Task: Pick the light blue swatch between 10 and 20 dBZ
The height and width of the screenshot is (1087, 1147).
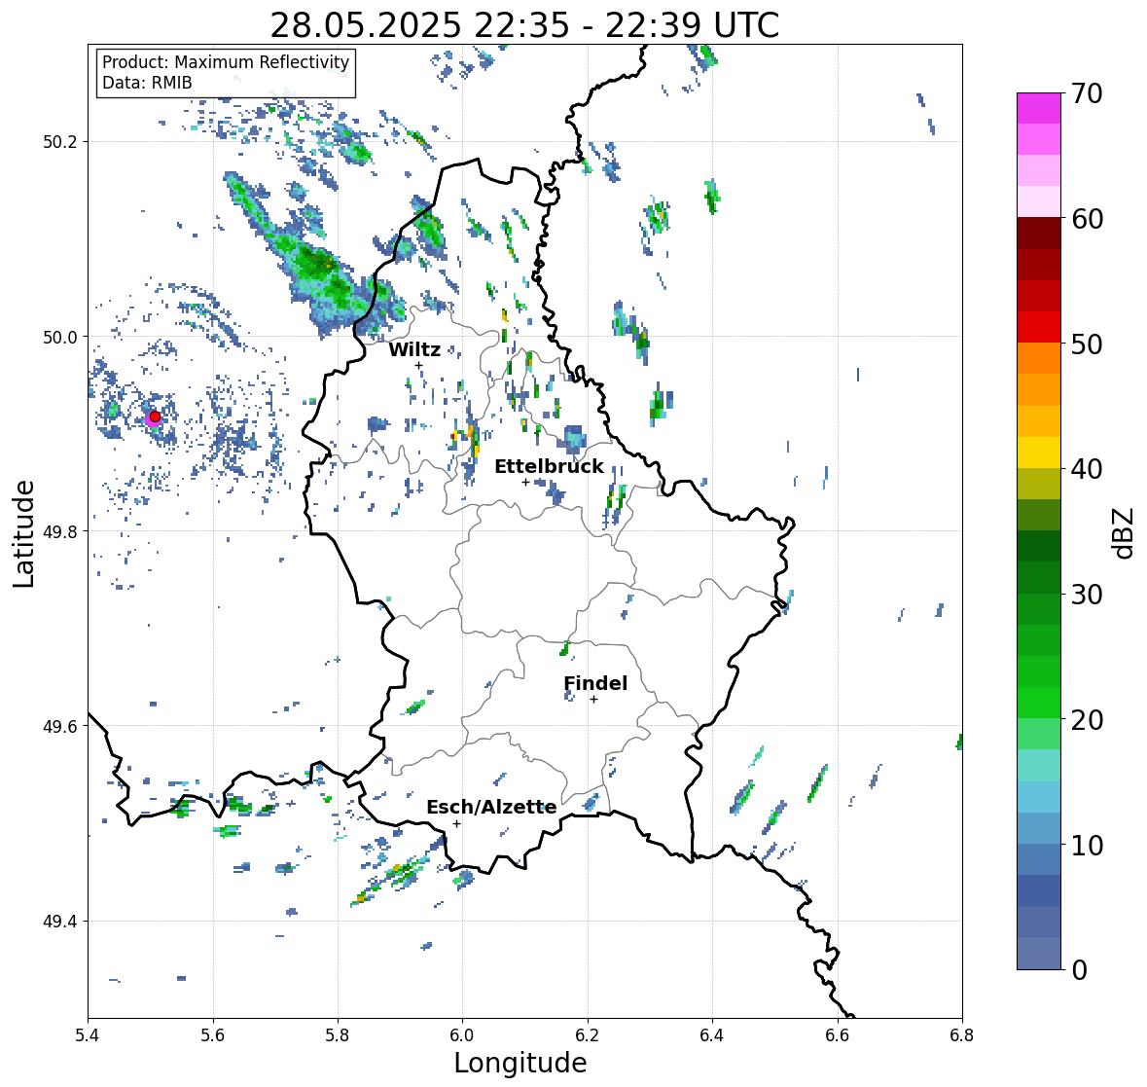Action: [x=1039, y=797]
